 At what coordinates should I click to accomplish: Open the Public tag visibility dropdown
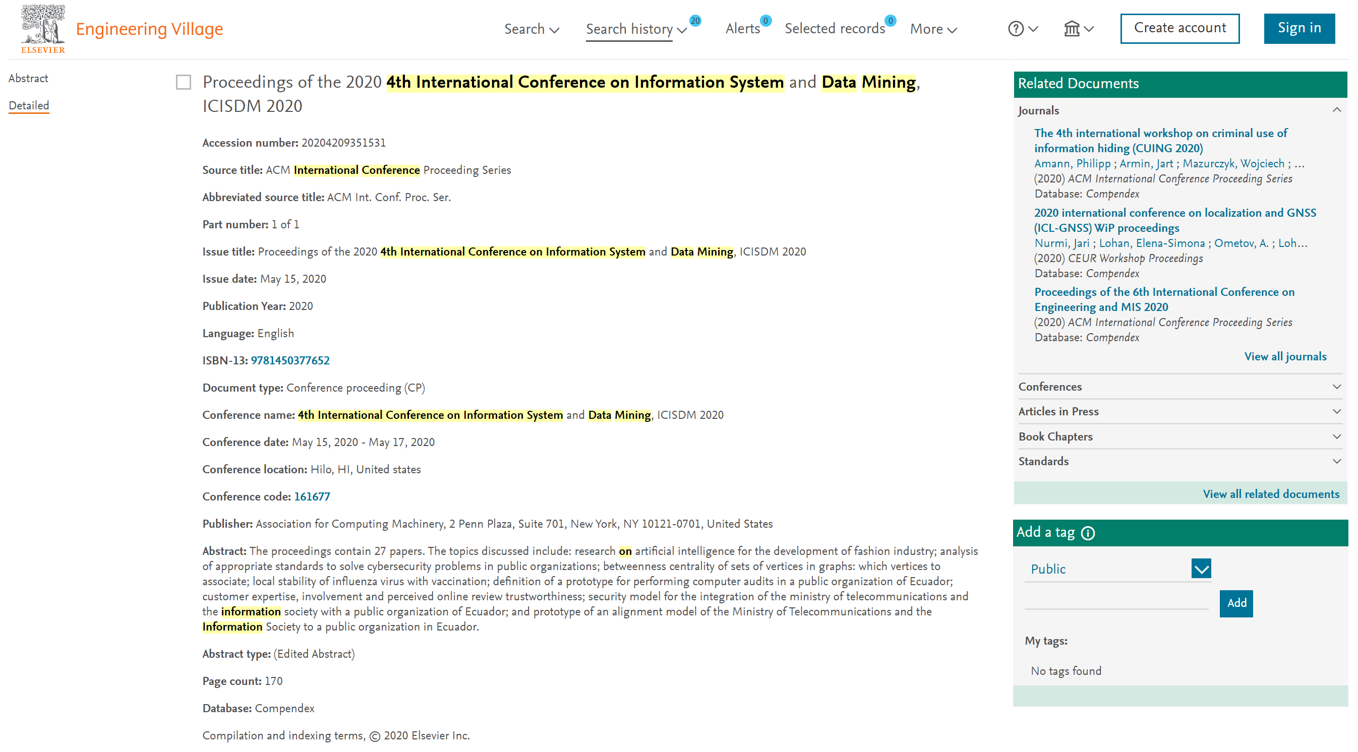tap(1117, 569)
